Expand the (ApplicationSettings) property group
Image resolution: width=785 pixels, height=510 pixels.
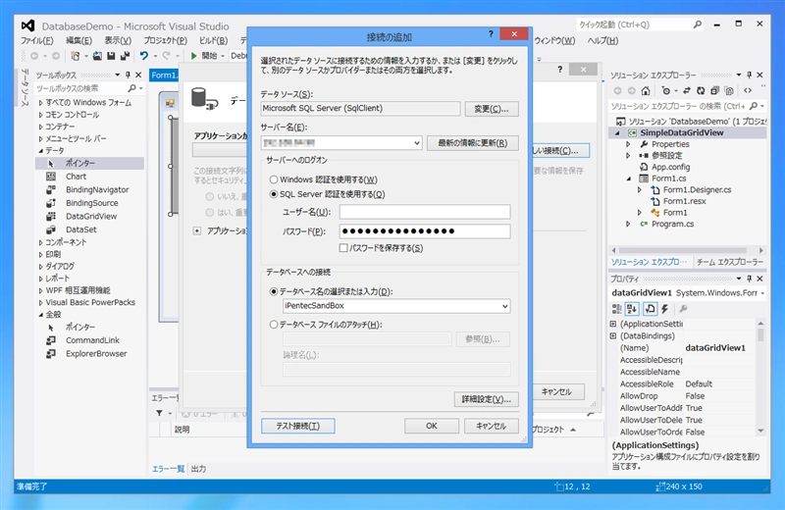tap(613, 324)
